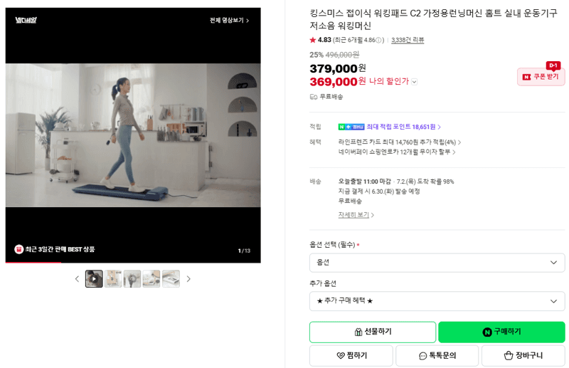
Task: Go to next thumbnail with right arrow
Action: tap(188, 279)
